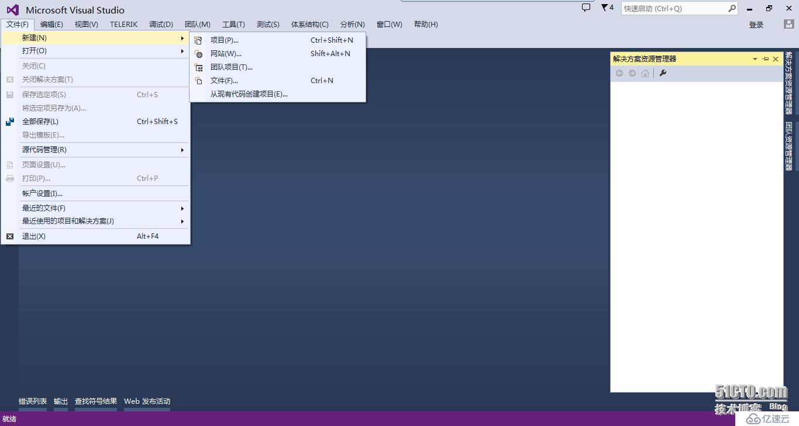Click the 关闭解决方案 icon

click(x=10, y=80)
